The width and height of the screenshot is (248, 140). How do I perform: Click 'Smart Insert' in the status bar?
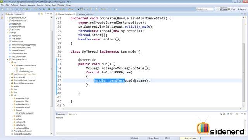pos(153,138)
